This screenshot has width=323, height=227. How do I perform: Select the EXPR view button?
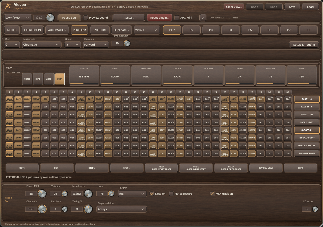(x=38, y=79)
